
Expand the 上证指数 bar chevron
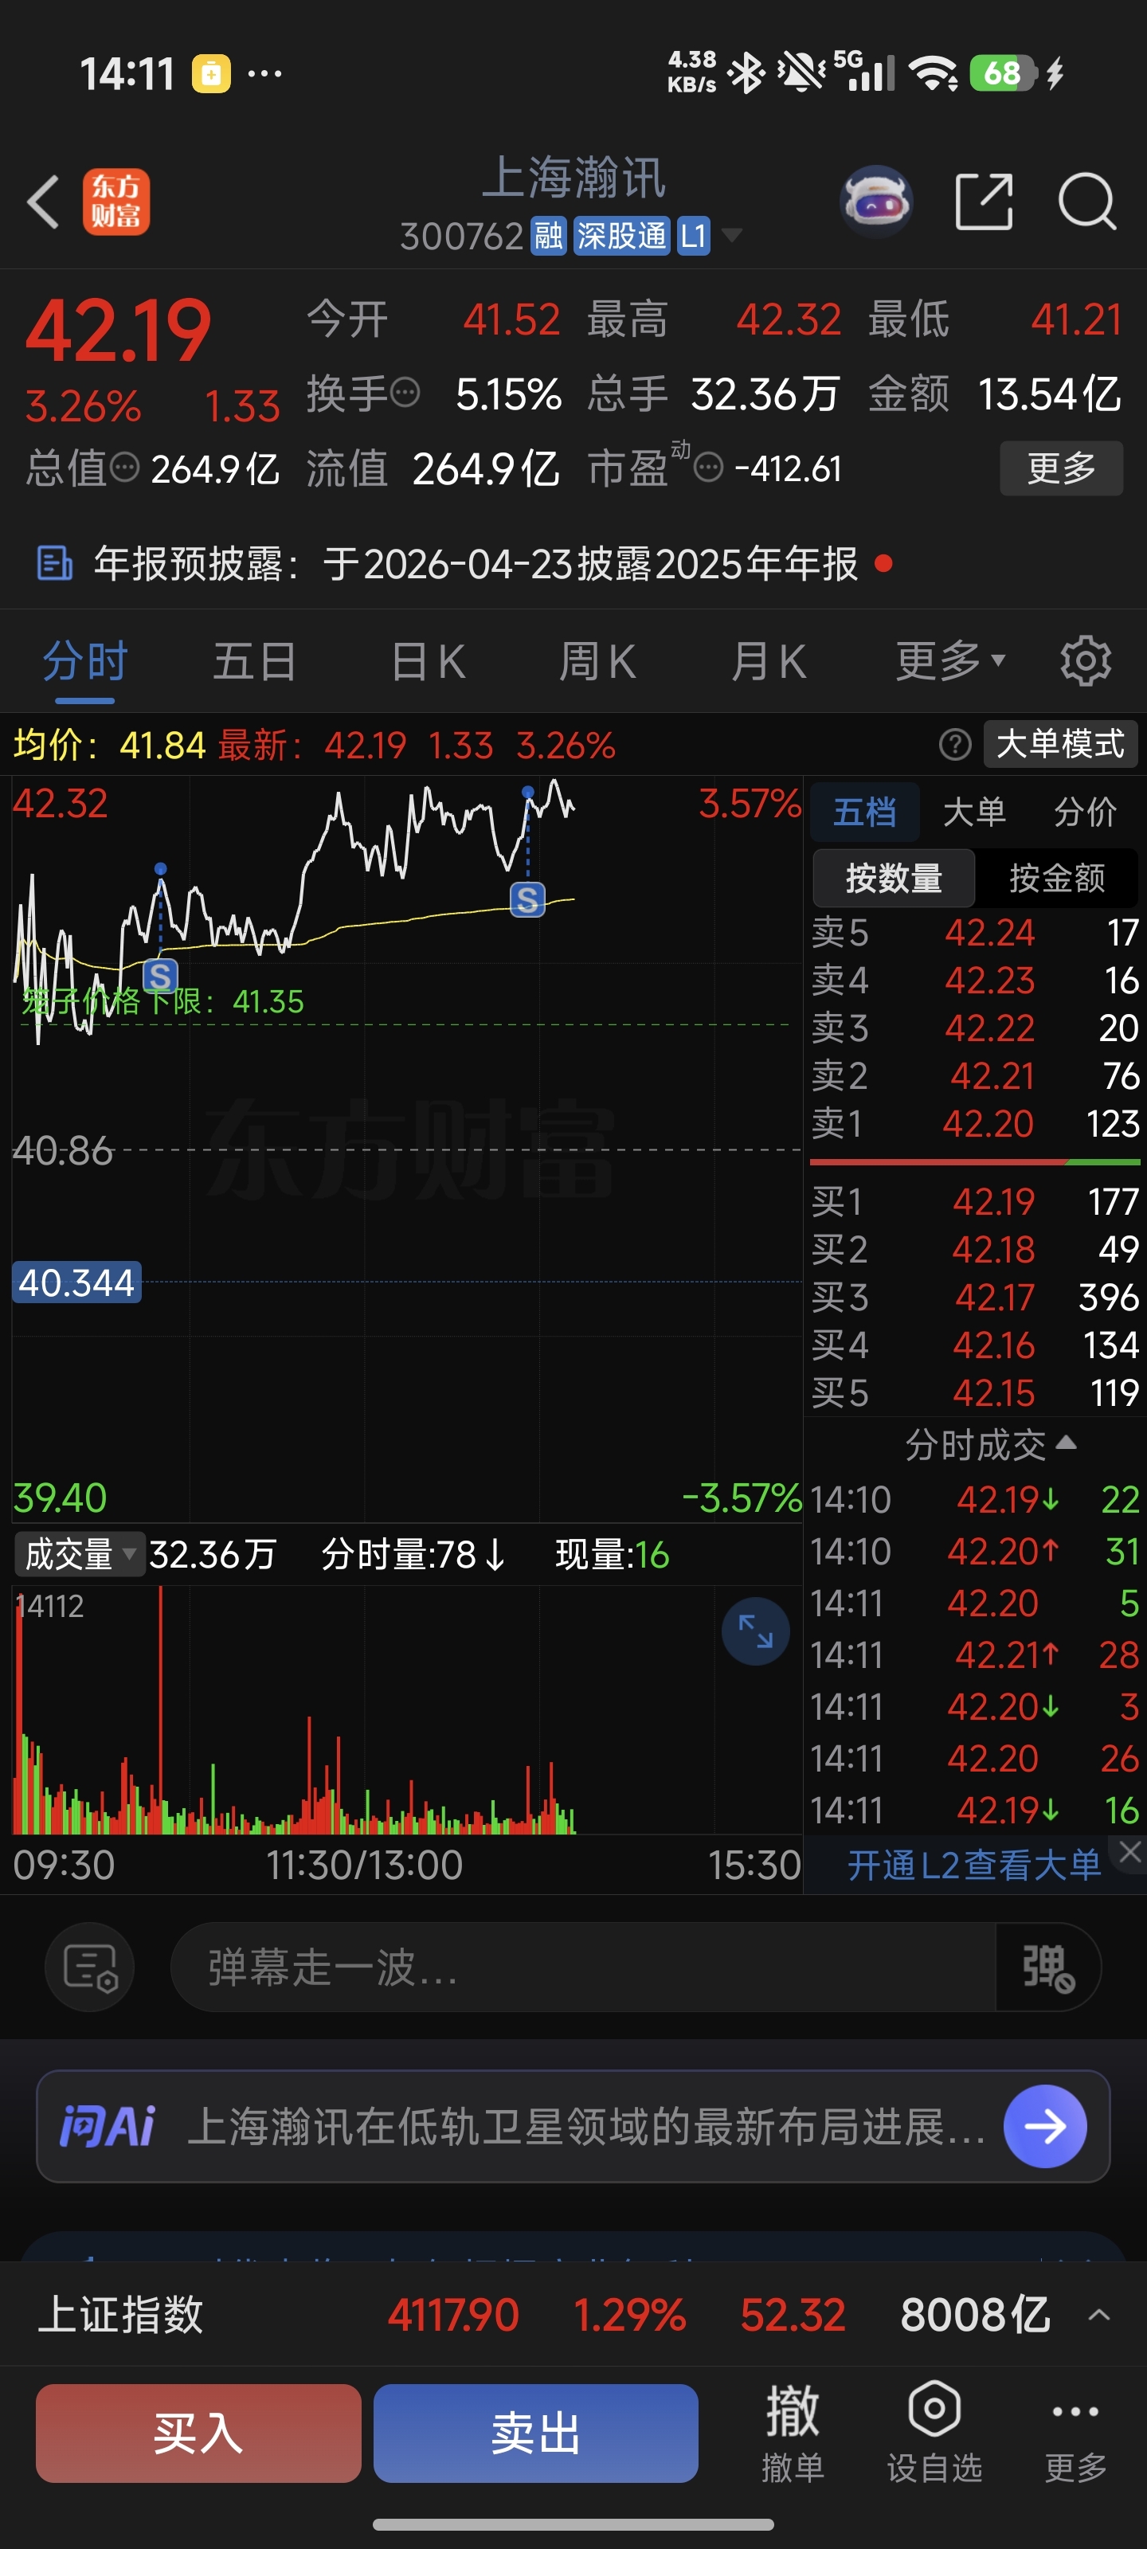1098,2315
